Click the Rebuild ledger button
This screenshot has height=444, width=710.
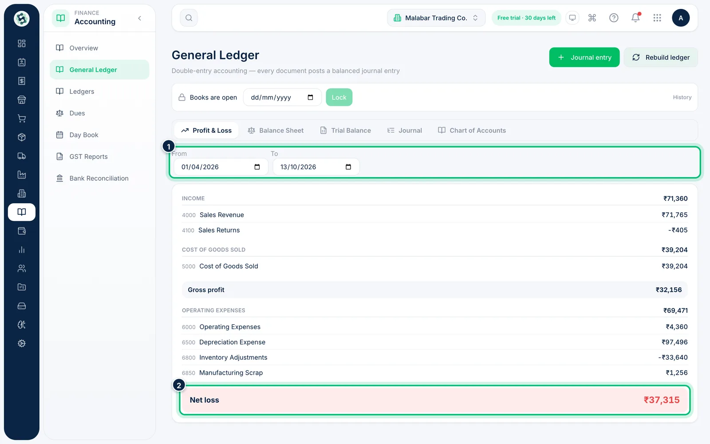(661, 57)
